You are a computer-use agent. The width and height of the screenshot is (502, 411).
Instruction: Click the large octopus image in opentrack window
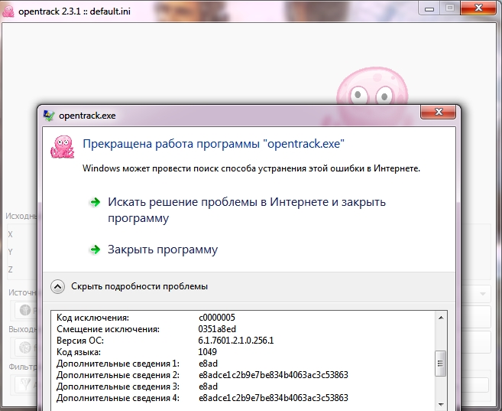pos(372,86)
